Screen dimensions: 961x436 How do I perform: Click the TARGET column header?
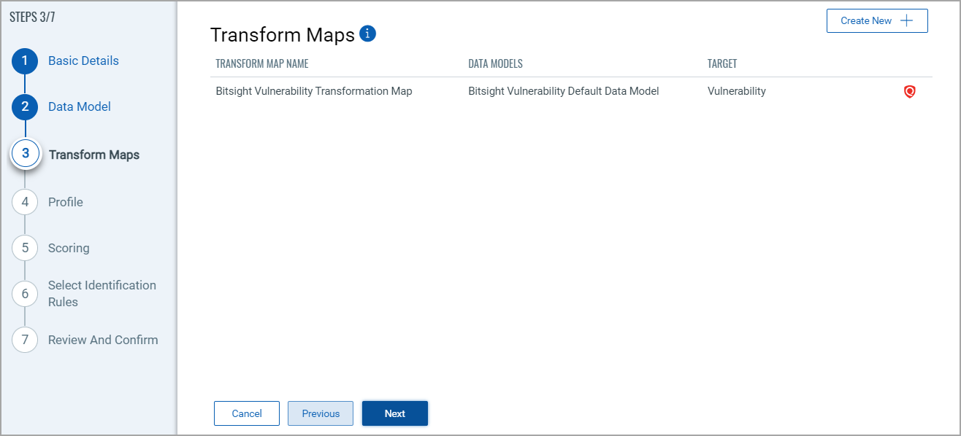click(722, 64)
